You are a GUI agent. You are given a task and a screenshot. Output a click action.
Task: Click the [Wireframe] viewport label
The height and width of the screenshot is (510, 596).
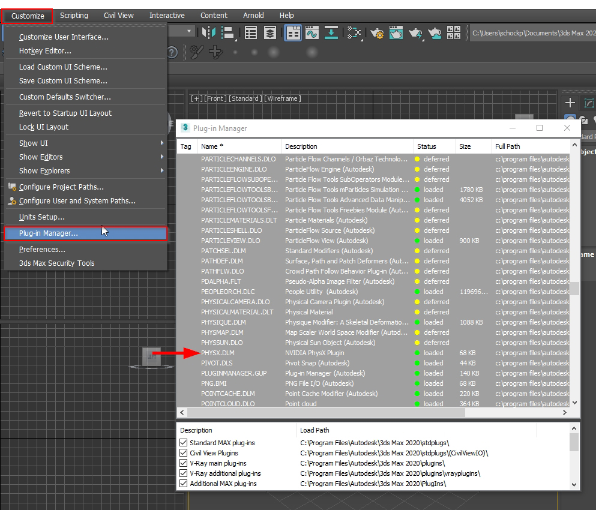coord(282,98)
